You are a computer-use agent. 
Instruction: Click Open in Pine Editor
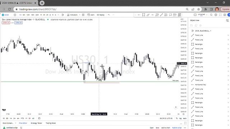pos(152,128)
